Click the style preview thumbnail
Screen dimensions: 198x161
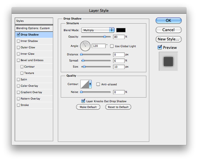168,61
